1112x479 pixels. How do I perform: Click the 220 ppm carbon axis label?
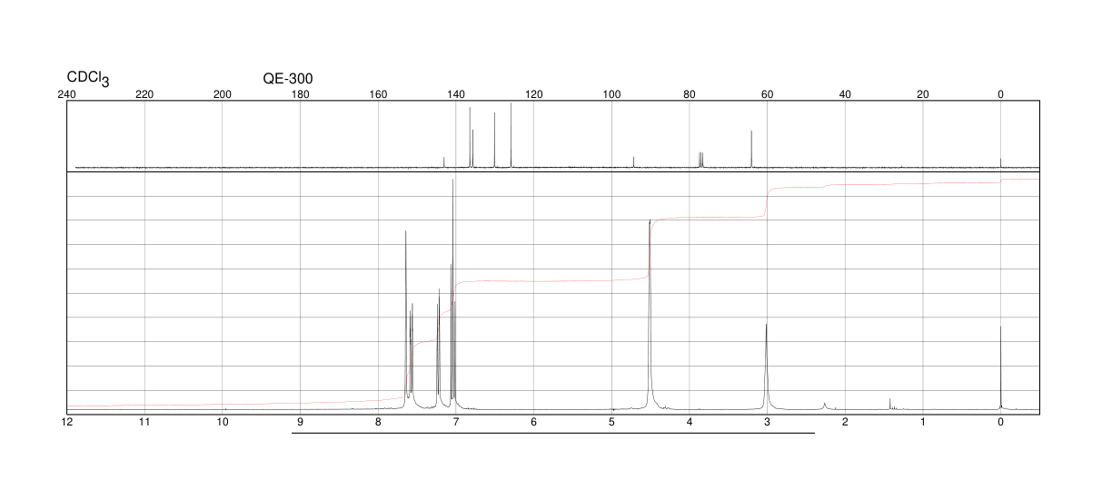tap(144, 94)
